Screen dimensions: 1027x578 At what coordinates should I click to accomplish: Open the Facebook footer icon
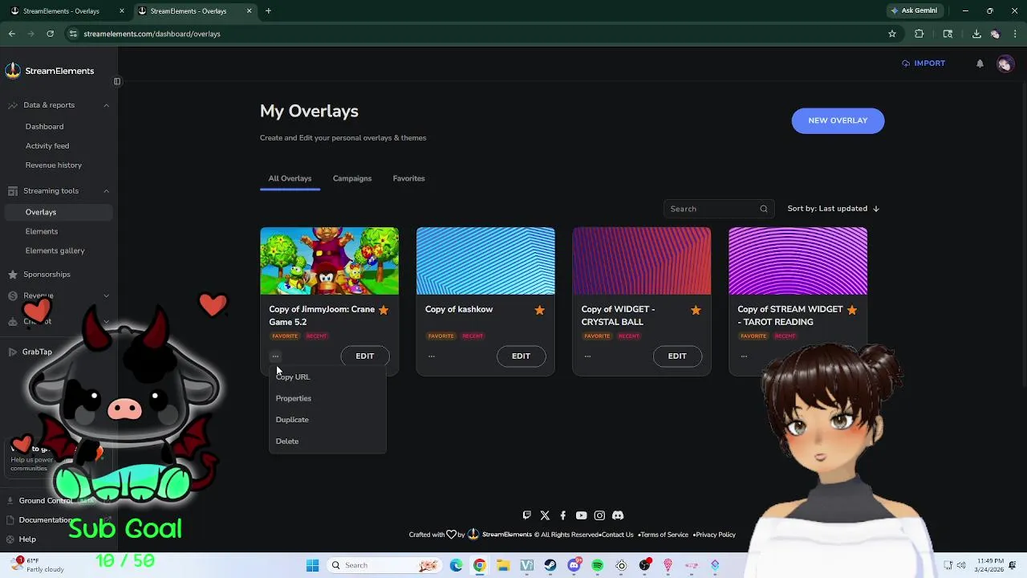tap(563, 515)
